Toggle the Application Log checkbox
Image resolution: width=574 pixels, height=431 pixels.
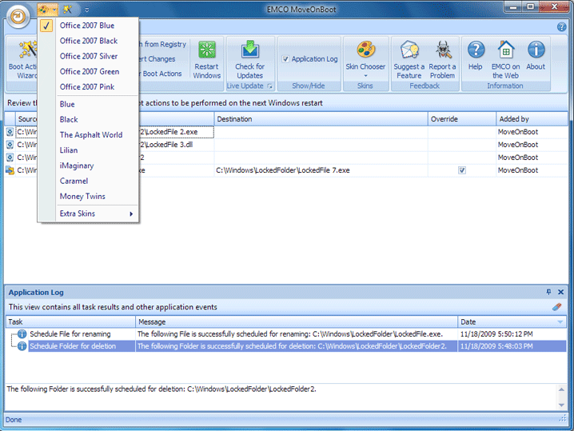click(x=285, y=59)
